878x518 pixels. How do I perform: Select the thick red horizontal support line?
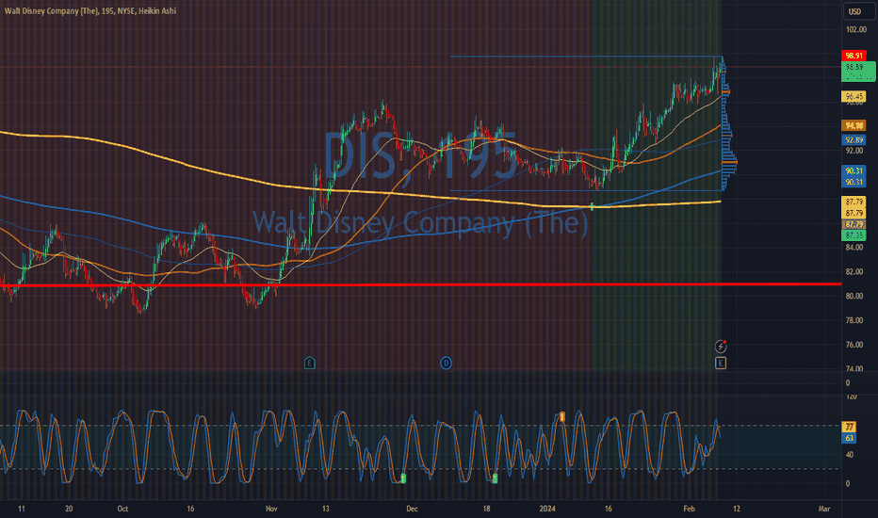[420, 285]
